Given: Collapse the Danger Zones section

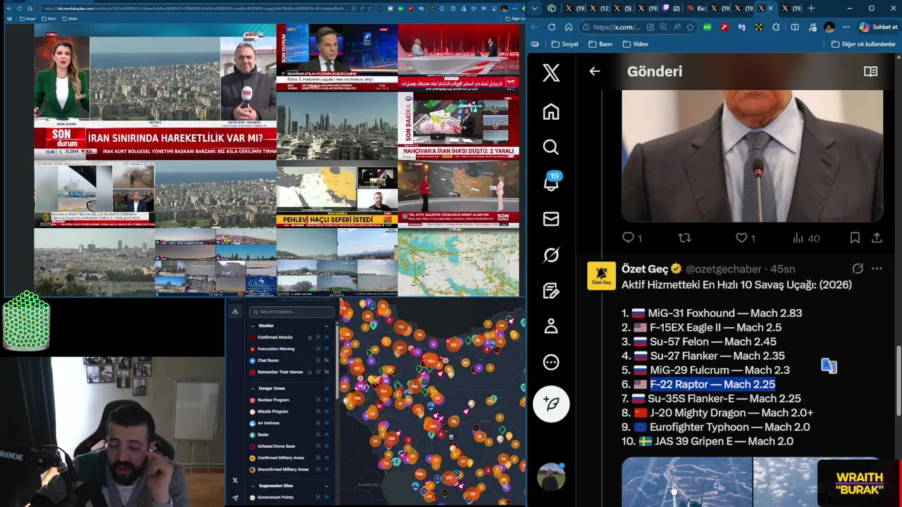Looking at the screenshot, I should tap(253, 389).
